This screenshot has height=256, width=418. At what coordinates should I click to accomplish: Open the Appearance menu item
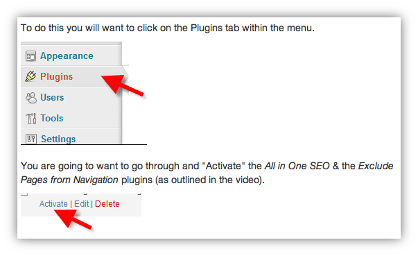67,56
